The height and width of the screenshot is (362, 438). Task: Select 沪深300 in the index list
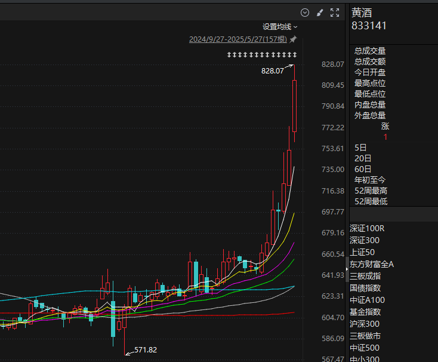[365, 324]
